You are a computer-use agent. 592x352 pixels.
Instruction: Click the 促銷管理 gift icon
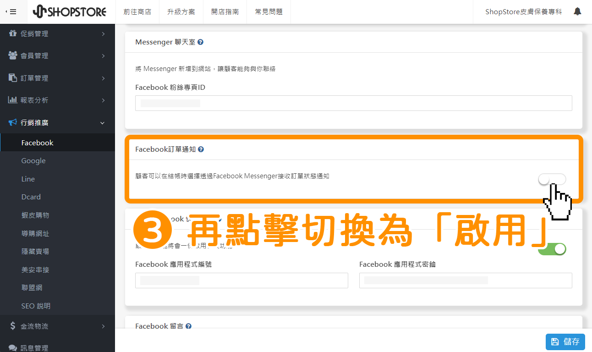pyautogui.click(x=13, y=33)
